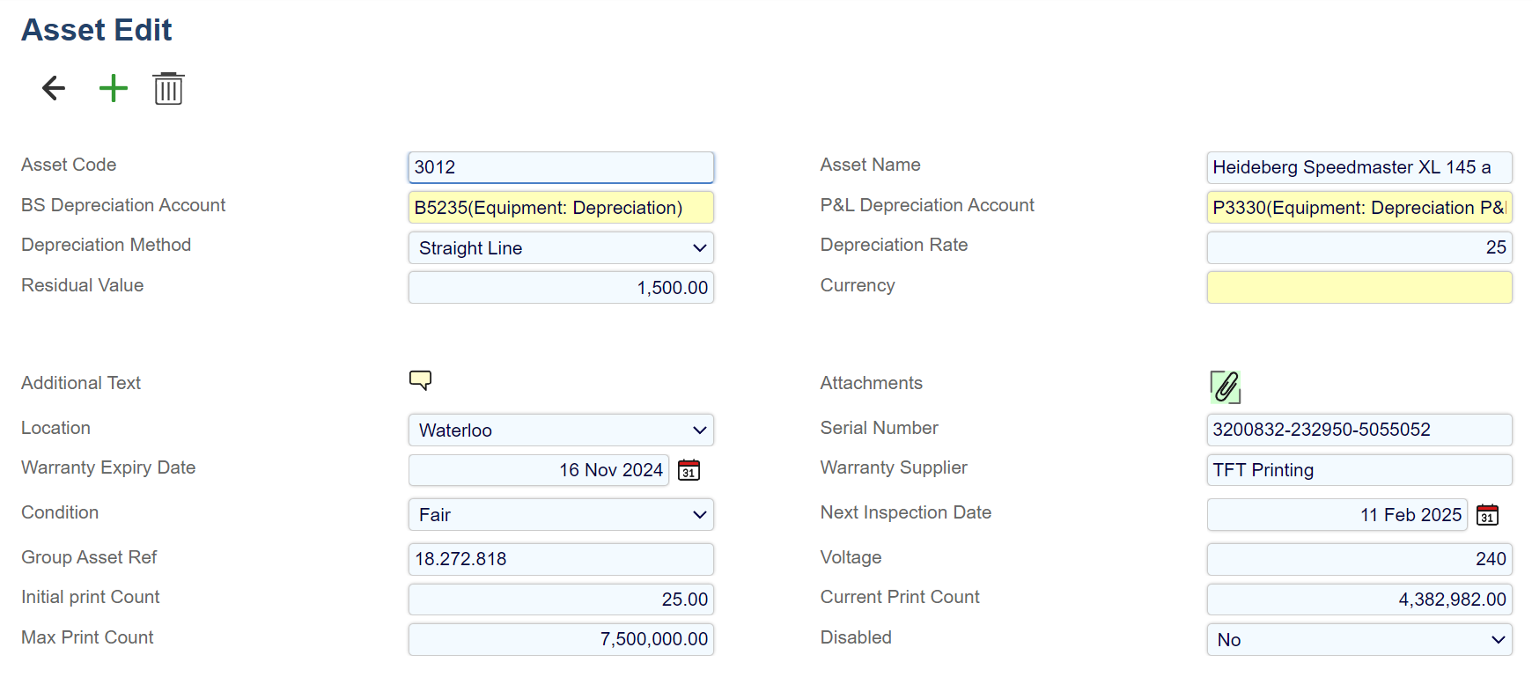This screenshot has height=677, width=1532.
Task: Open the Attachments paperclip icon
Action: (1225, 386)
